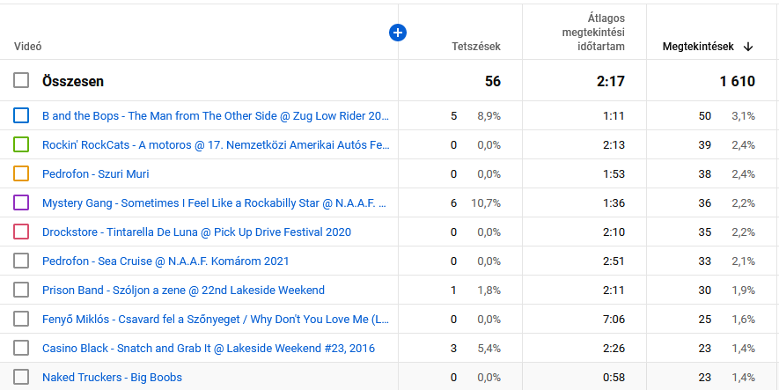The width and height of the screenshot is (779, 390).
Task: Select checkbox for Pedrofon Sea Cruise video
Action: pos(21,261)
